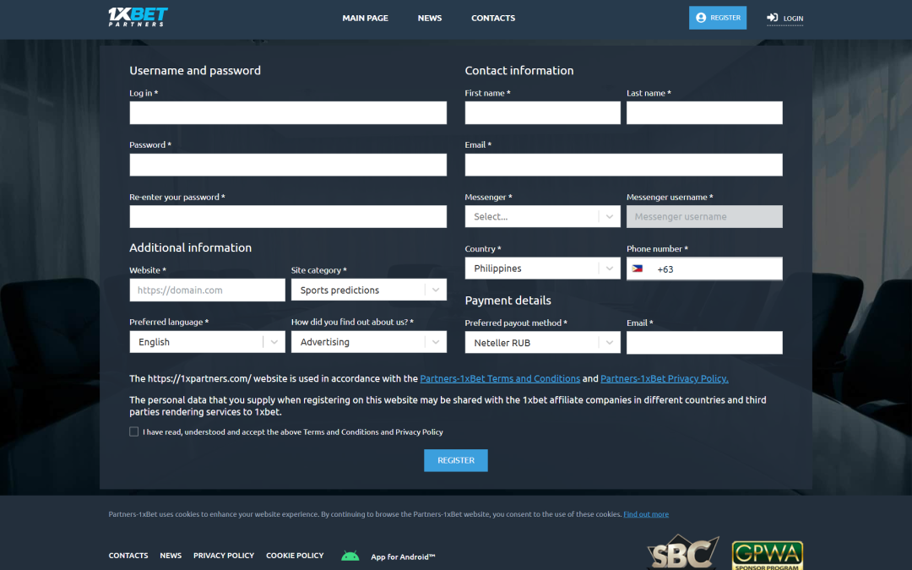Click LOGIN in the header
912x570 pixels.
785,18
